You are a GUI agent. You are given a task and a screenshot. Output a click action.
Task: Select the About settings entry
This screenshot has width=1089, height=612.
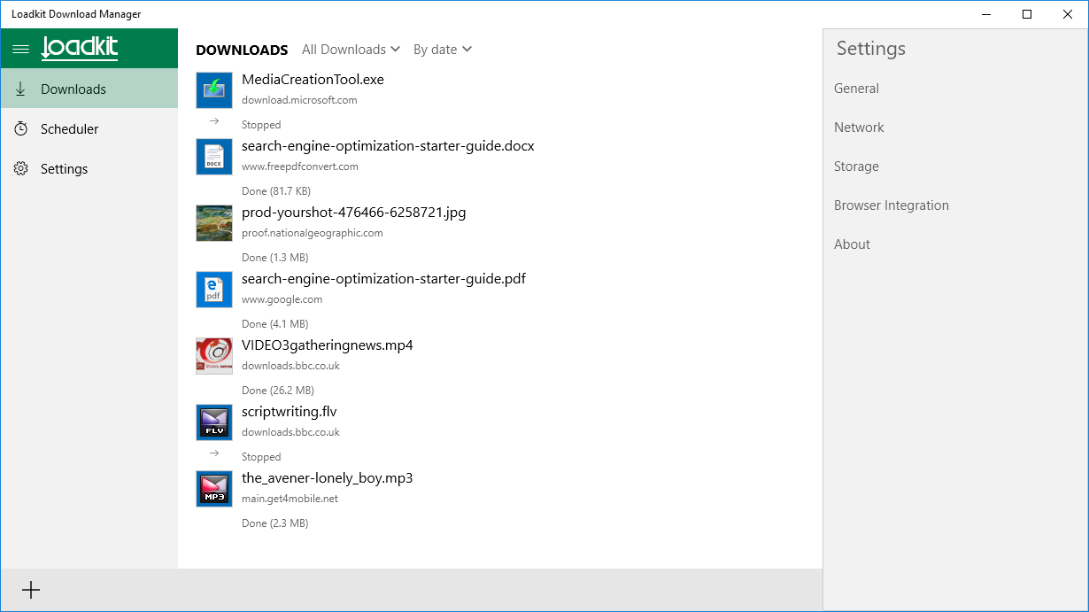[852, 244]
